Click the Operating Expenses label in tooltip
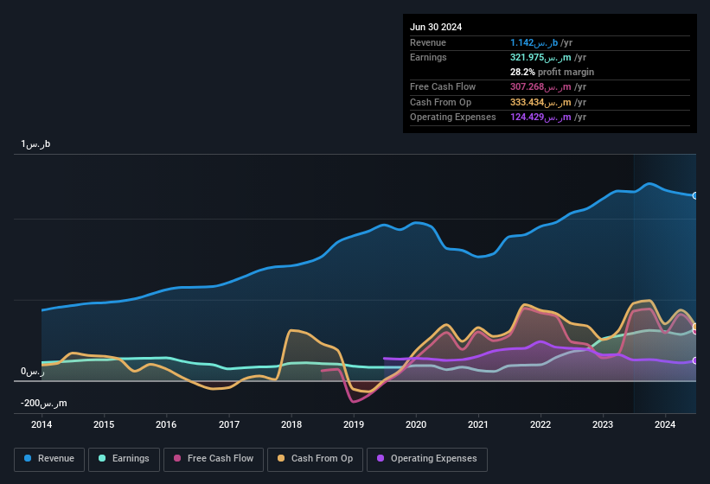The width and height of the screenshot is (710, 484). click(x=453, y=118)
